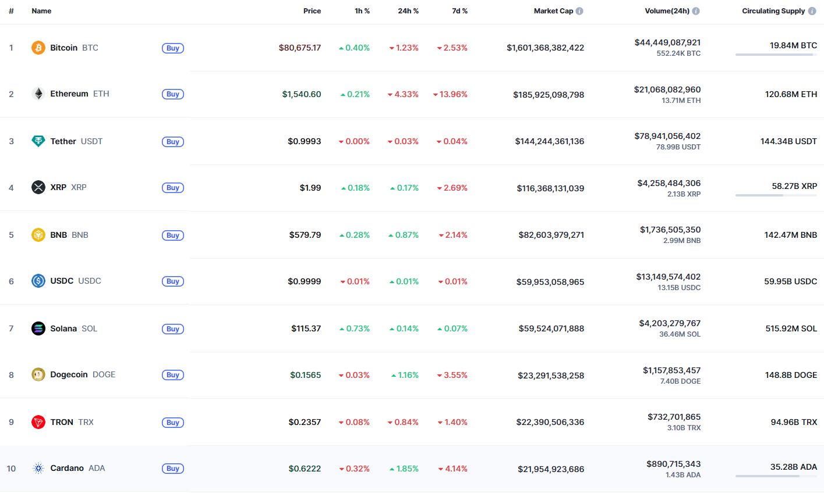Open the Volume(24h) info icon
824x493 pixels.
click(x=696, y=11)
